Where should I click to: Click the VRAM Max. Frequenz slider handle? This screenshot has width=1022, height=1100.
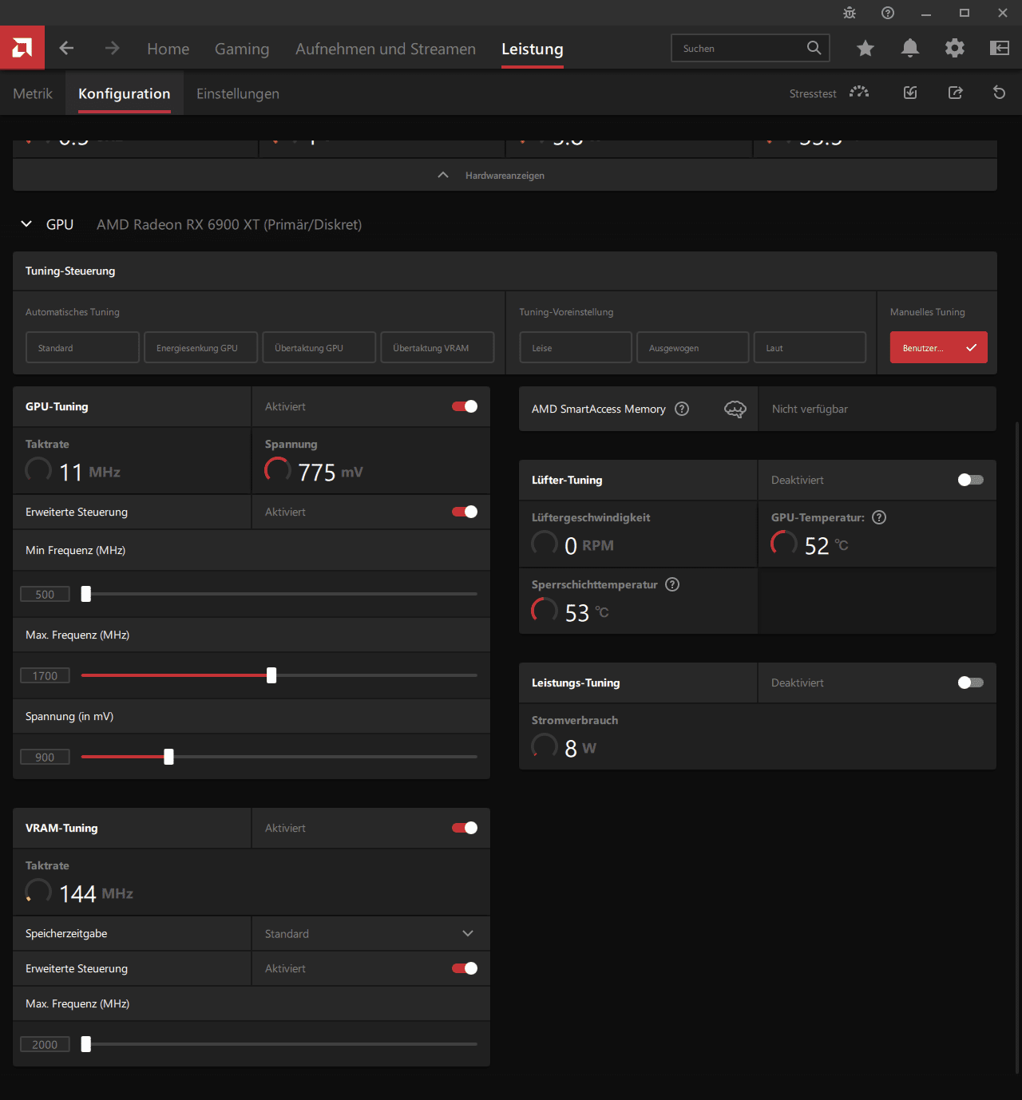coord(86,1044)
